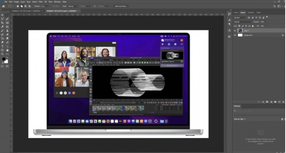Click the Magic Wand tool
This screenshot has width=286, height=153.
(7, 19)
